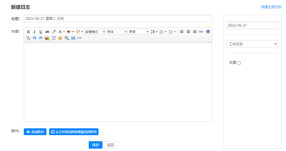Image resolution: width=286 pixels, height=151 pixels.
Task: Click the 保存 save button
Action: (95, 145)
